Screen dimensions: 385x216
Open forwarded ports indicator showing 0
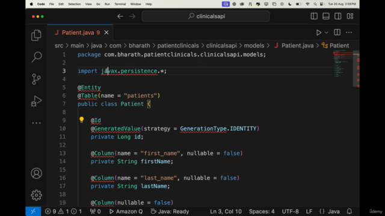coord(95,211)
